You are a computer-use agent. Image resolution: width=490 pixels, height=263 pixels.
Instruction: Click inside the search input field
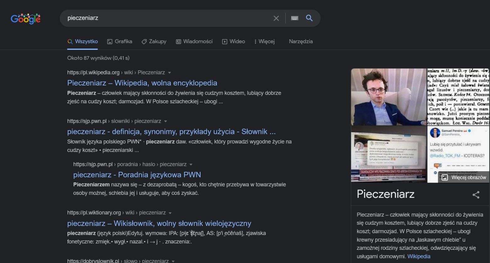[157, 18]
